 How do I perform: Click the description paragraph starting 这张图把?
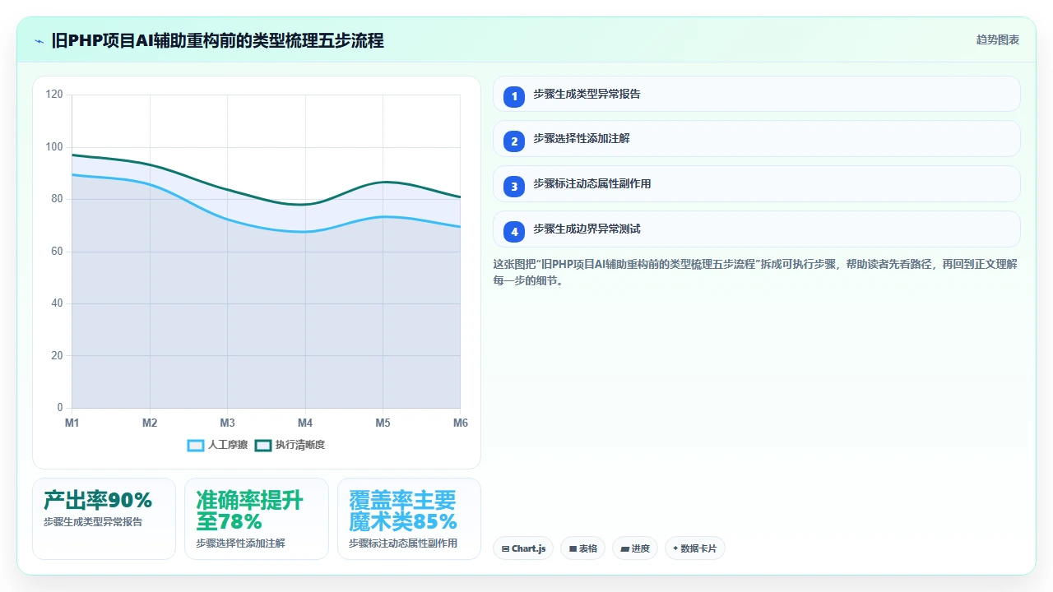(755, 272)
